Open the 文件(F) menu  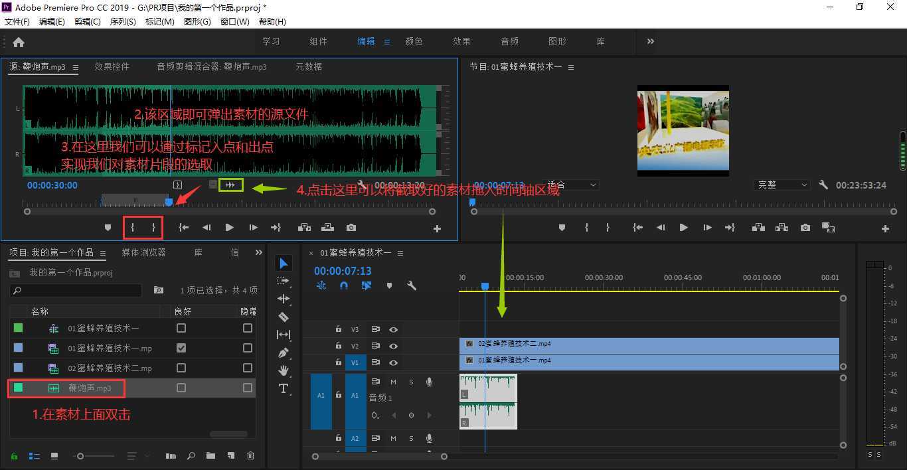[17, 22]
